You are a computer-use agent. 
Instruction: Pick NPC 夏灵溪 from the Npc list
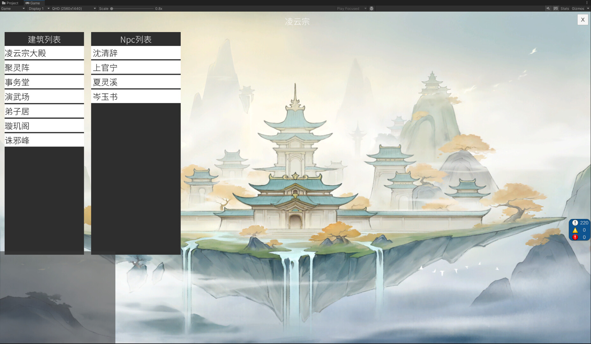[136, 82]
